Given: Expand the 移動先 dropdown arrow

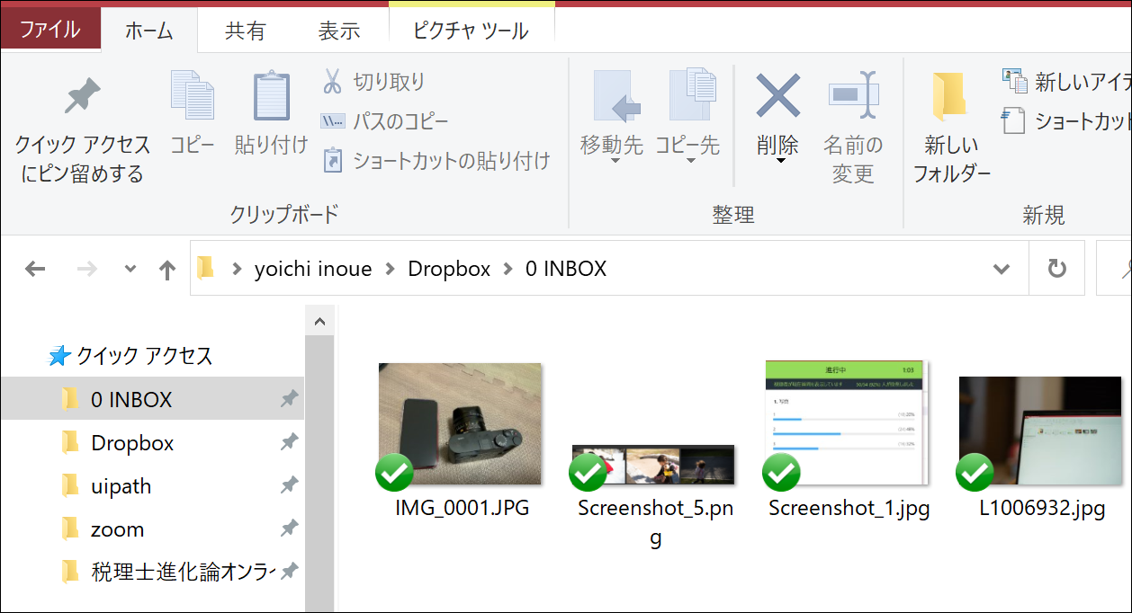Looking at the screenshot, I should (615, 162).
